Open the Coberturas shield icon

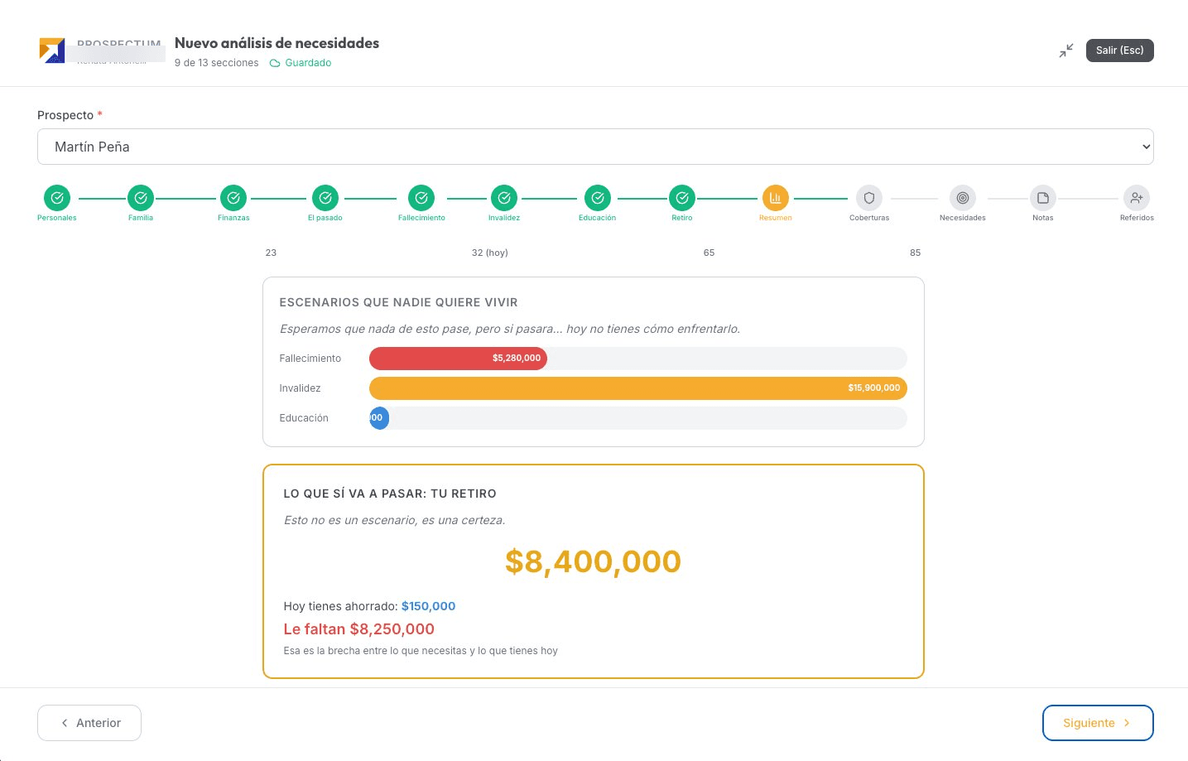click(869, 198)
